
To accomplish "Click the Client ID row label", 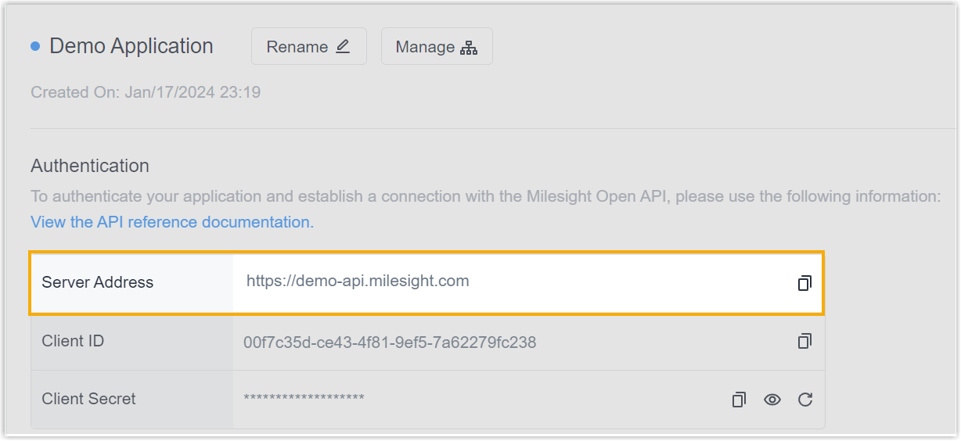I will click(x=73, y=341).
